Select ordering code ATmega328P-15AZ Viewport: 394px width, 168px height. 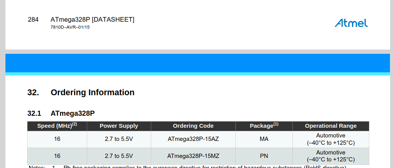(193, 139)
